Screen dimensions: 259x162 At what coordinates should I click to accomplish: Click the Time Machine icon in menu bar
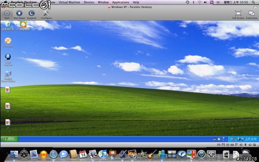click(187, 2)
